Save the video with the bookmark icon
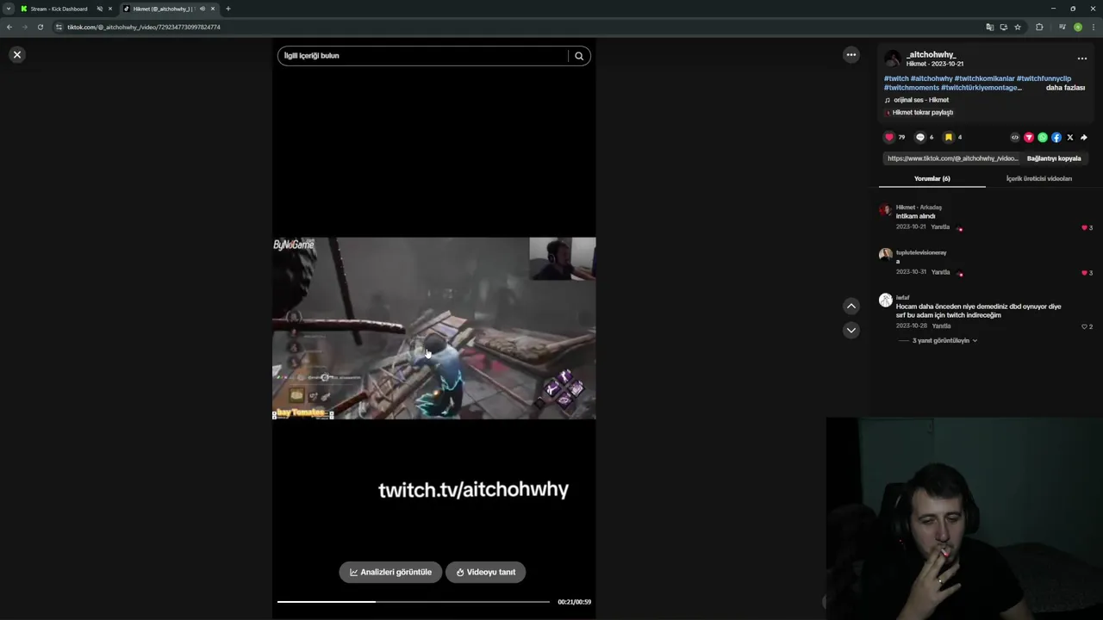 click(x=949, y=137)
